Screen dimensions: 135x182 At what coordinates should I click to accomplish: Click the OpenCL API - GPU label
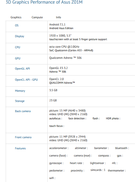point(26,80)
